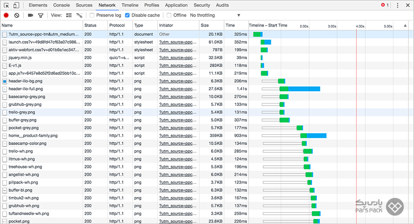Toggle the device toolbar icon

[x=16, y=5]
